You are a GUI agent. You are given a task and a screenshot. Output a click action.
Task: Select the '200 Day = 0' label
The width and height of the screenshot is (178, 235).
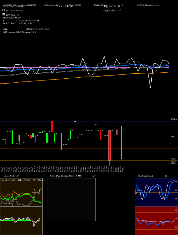pyautogui.click(x=12, y=15)
